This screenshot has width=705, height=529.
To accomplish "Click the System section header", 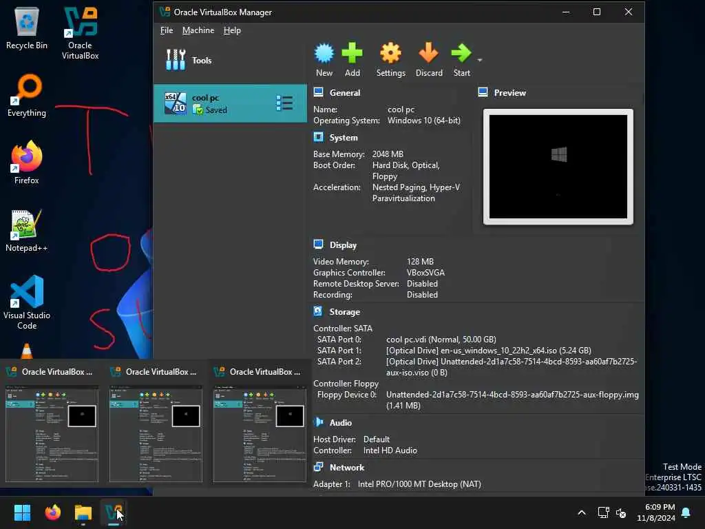I will [344, 138].
